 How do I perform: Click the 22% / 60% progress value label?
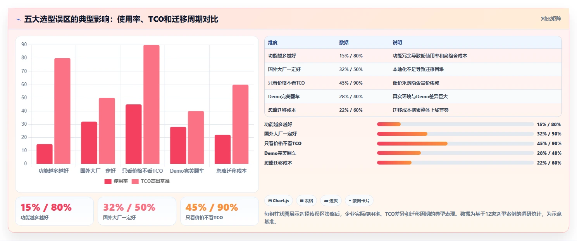pyautogui.click(x=549, y=163)
